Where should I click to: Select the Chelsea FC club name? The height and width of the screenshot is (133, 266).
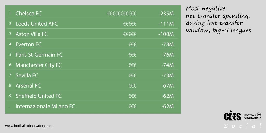pyautogui.click(x=29, y=14)
